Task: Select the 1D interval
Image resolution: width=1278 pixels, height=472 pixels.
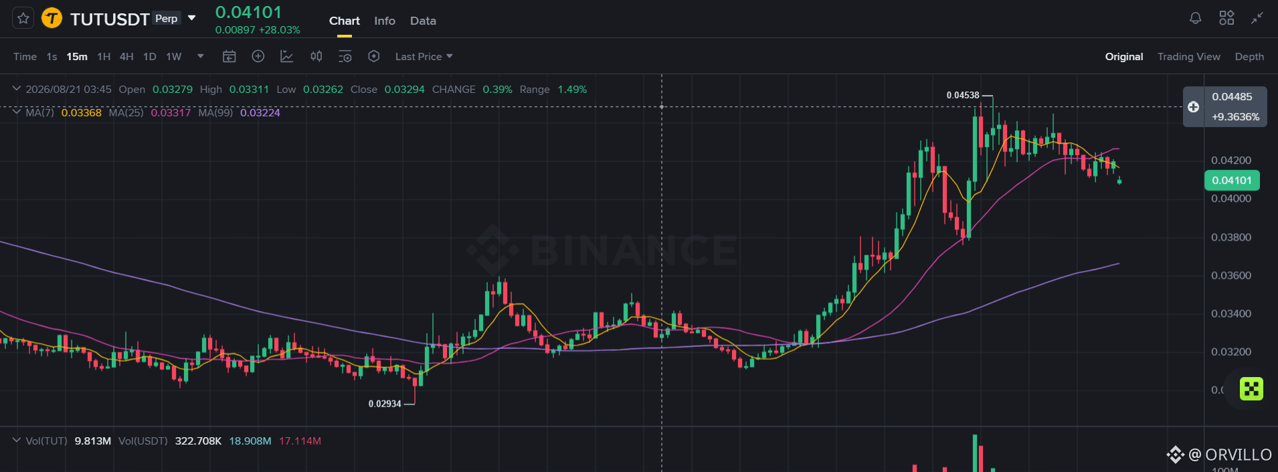Action: 150,57
